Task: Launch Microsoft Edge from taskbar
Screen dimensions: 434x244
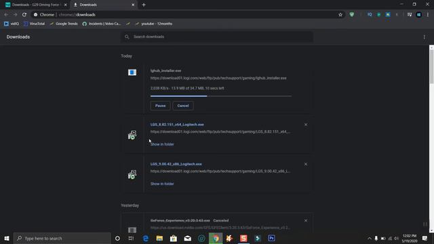Action: click(x=146, y=238)
